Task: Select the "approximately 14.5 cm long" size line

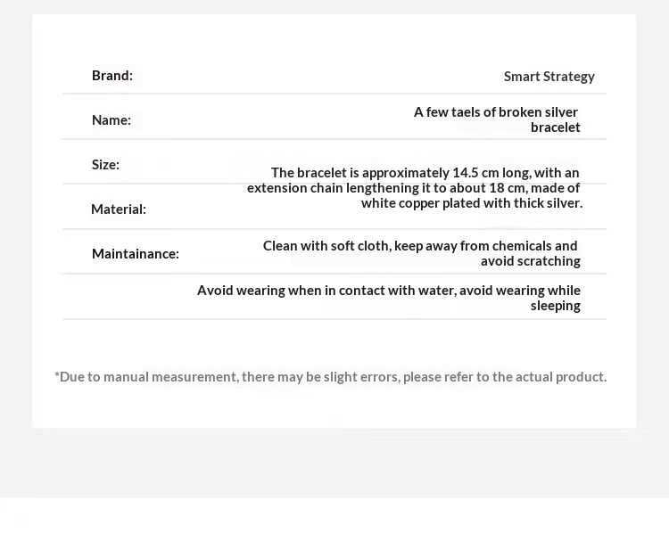Action: (425, 173)
